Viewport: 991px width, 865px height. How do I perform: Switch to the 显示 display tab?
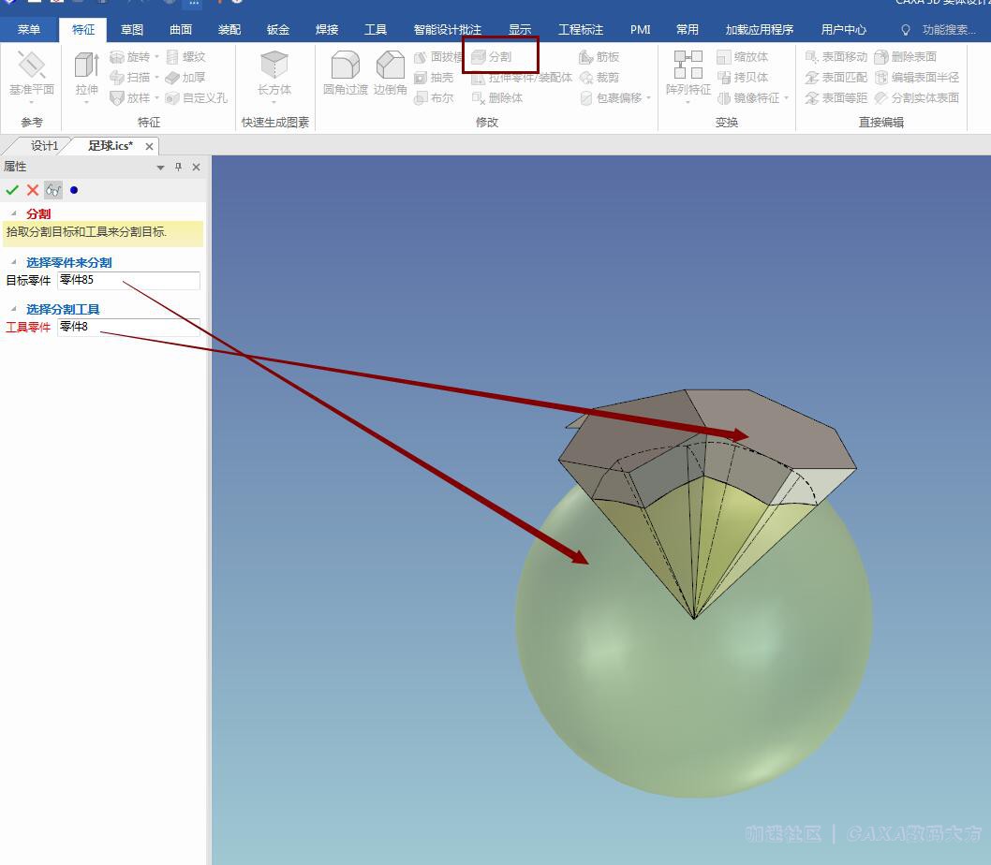[x=520, y=30]
